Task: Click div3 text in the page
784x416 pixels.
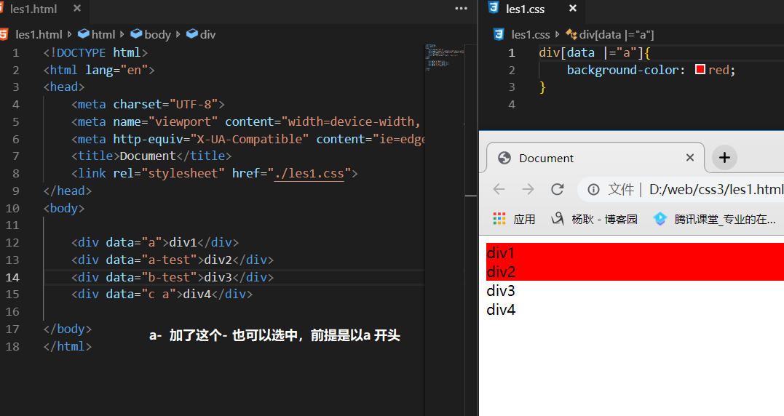Action: 501,291
